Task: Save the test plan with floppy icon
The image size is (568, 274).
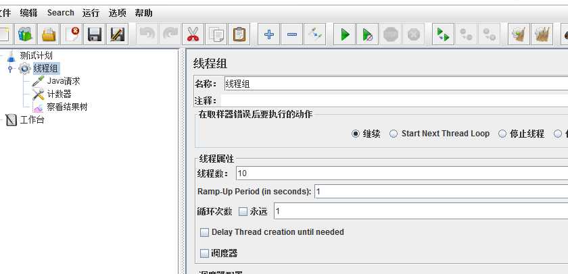Action: pos(95,34)
